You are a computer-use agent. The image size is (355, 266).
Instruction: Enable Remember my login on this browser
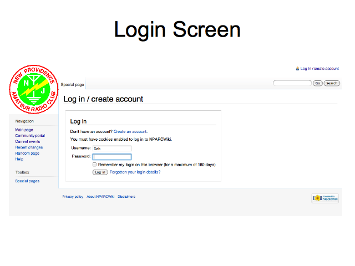[94, 165]
